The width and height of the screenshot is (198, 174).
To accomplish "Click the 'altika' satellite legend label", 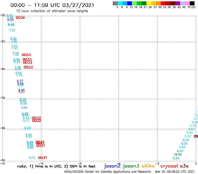I will [x=148, y=166].
